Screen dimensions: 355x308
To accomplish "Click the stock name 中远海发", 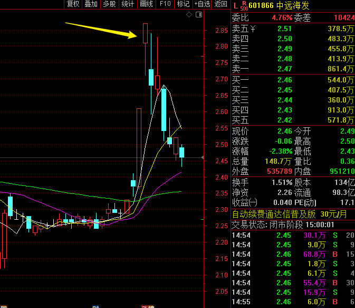I will [293, 5].
